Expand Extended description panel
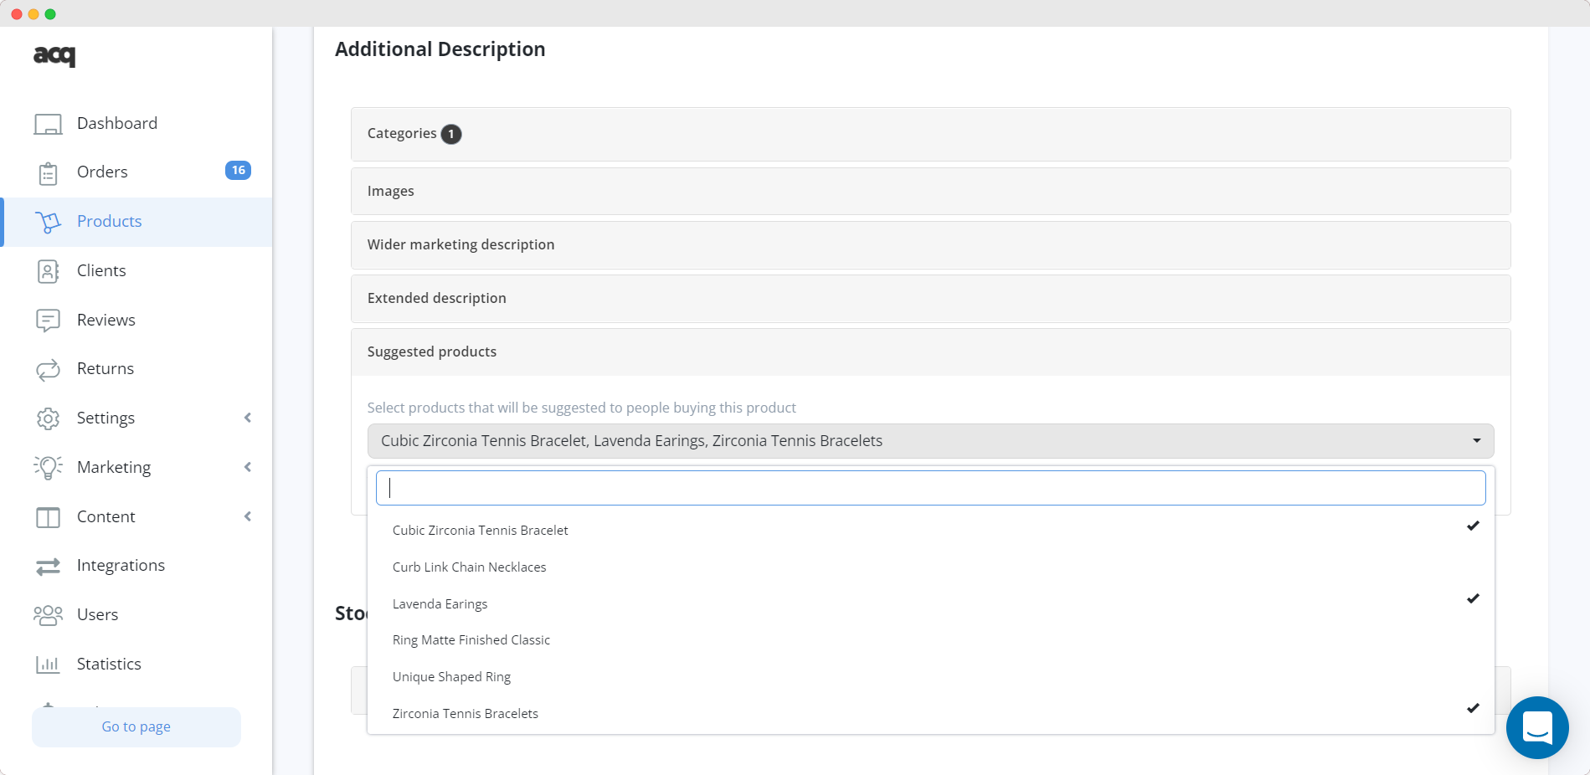 point(930,298)
